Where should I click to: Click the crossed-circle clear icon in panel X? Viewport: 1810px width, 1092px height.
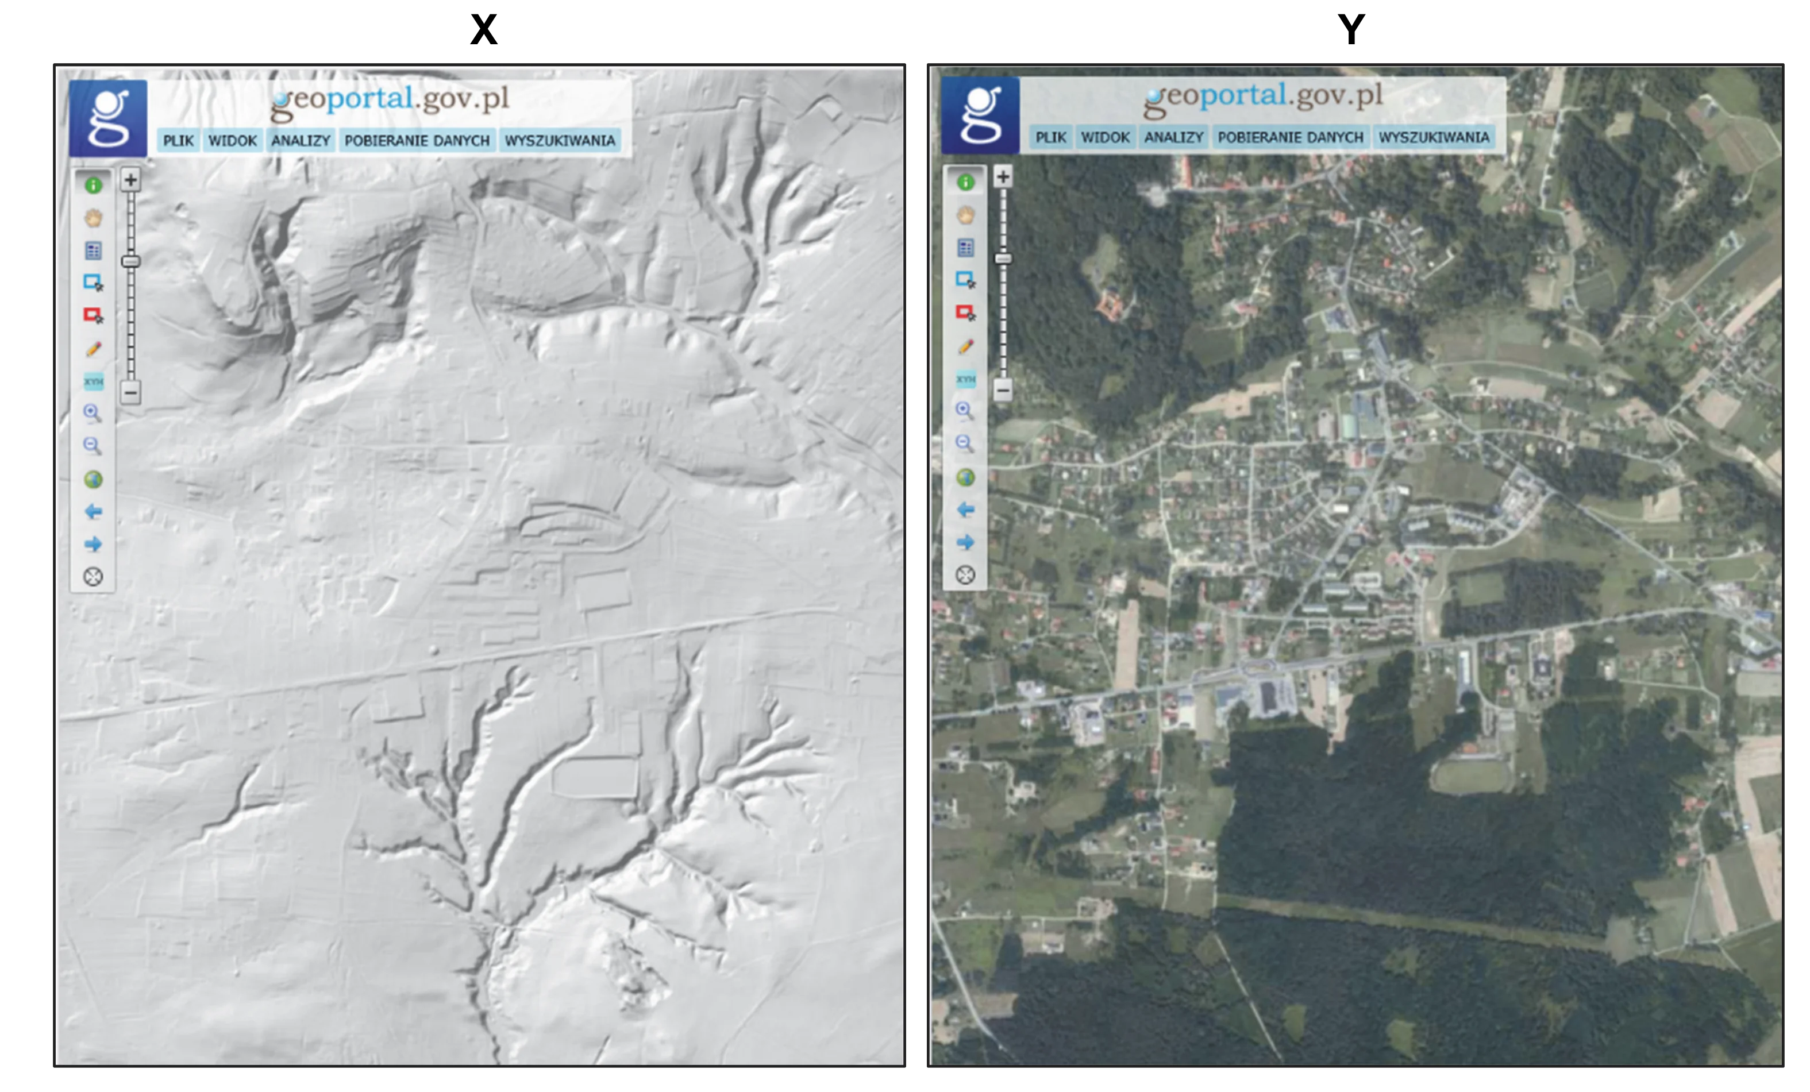93,577
